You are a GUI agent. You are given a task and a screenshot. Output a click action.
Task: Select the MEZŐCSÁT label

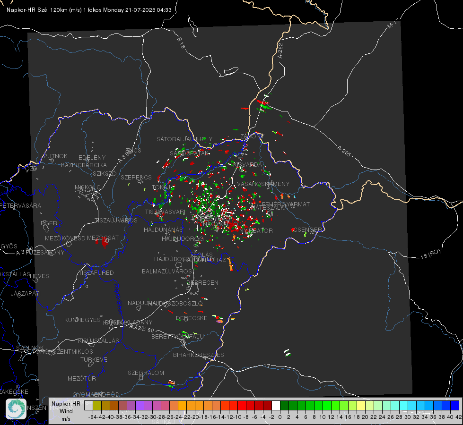point(103,238)
